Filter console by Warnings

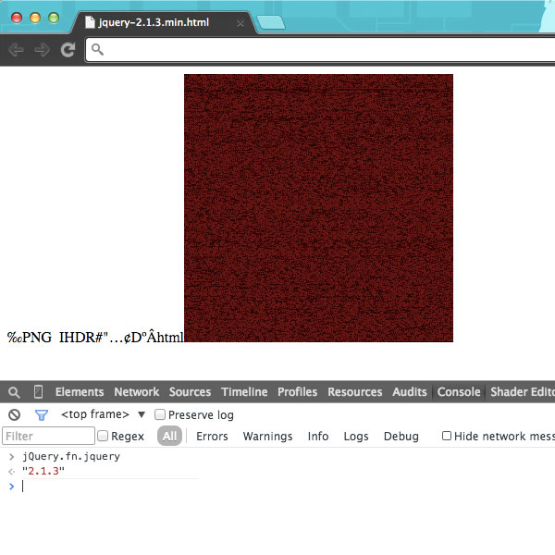pyautogui.click(x=267, y=437)
